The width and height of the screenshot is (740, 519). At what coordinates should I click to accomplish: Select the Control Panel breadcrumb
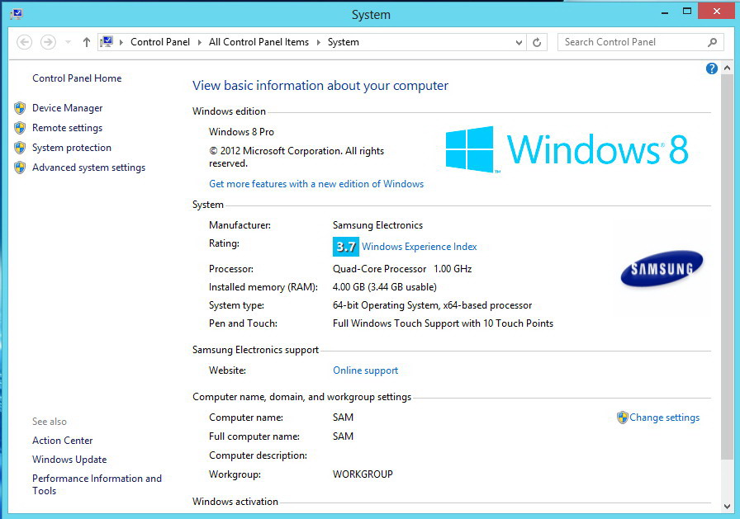coord(160,42)
